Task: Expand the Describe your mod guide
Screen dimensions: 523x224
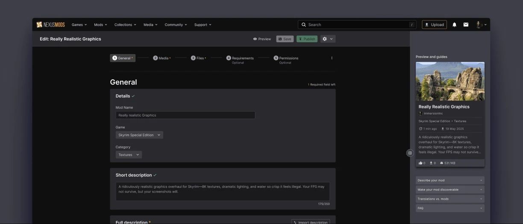Action: coord(450,180)
